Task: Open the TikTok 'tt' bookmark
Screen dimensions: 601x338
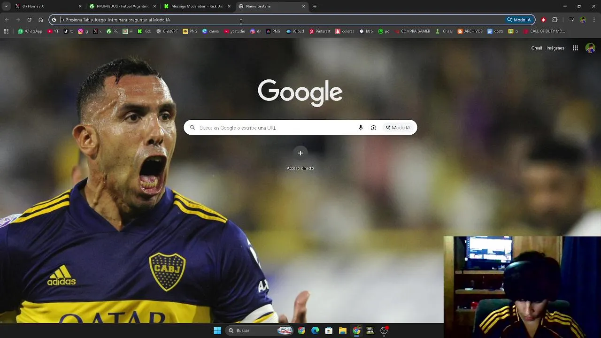Action: click(69, 31)
